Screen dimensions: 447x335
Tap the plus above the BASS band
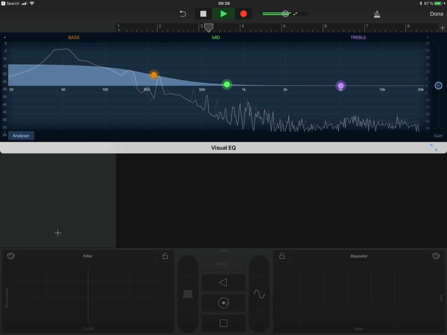pyautogui.click(x=5, y=37)
